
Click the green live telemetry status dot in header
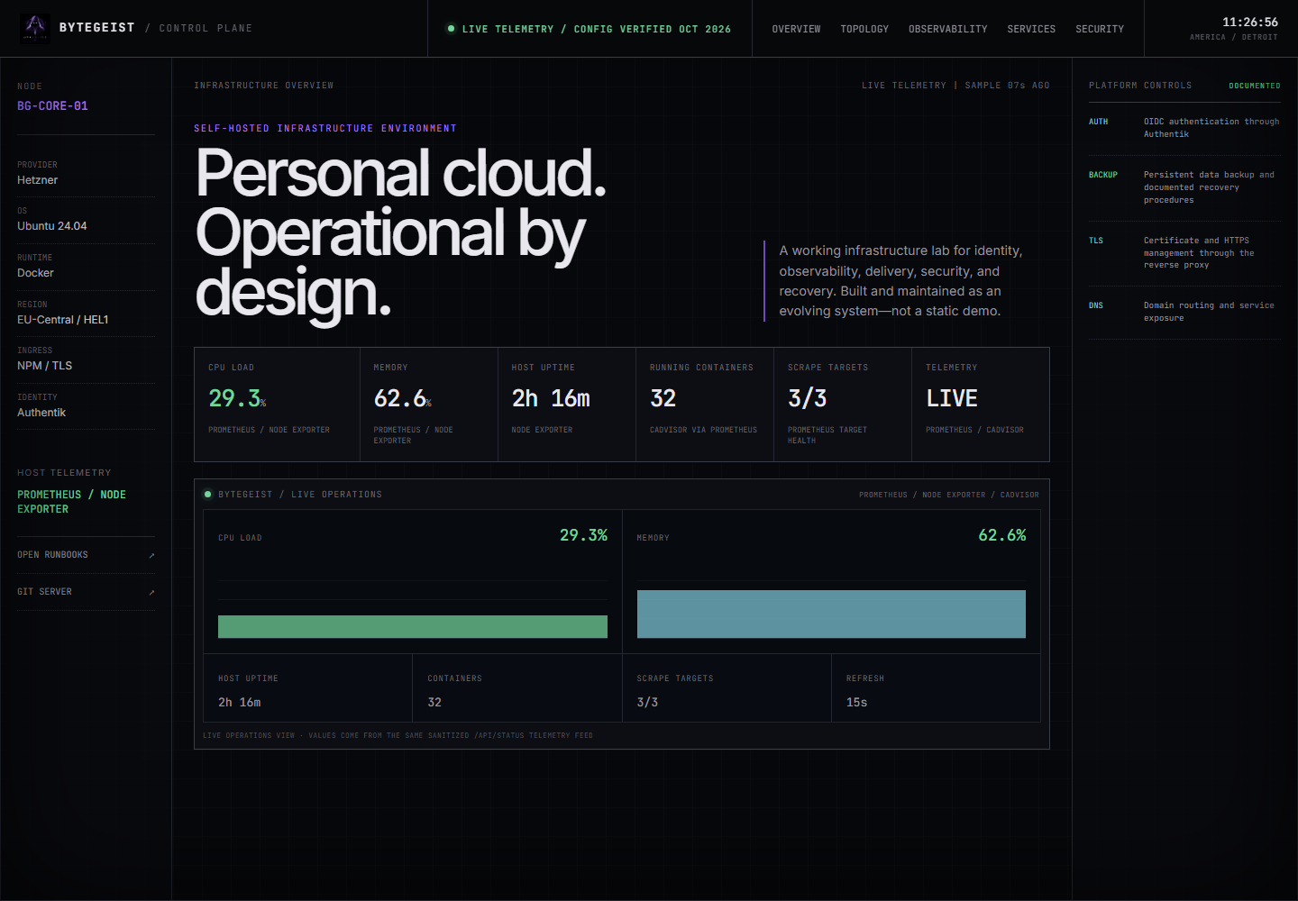451,29
